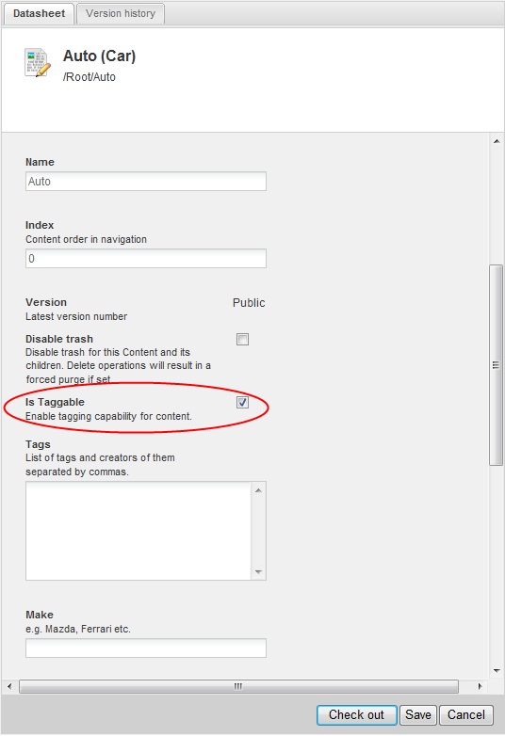
Task: Click the Cancel button
Action: [466, 715]
